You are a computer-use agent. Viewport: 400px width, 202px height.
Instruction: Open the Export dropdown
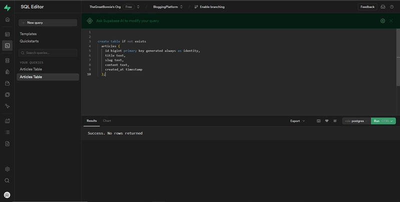click(x=297, y=121)
